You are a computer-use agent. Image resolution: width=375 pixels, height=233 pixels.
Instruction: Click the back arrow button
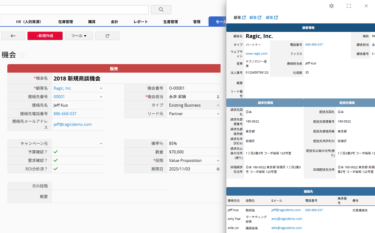(13, 36)
